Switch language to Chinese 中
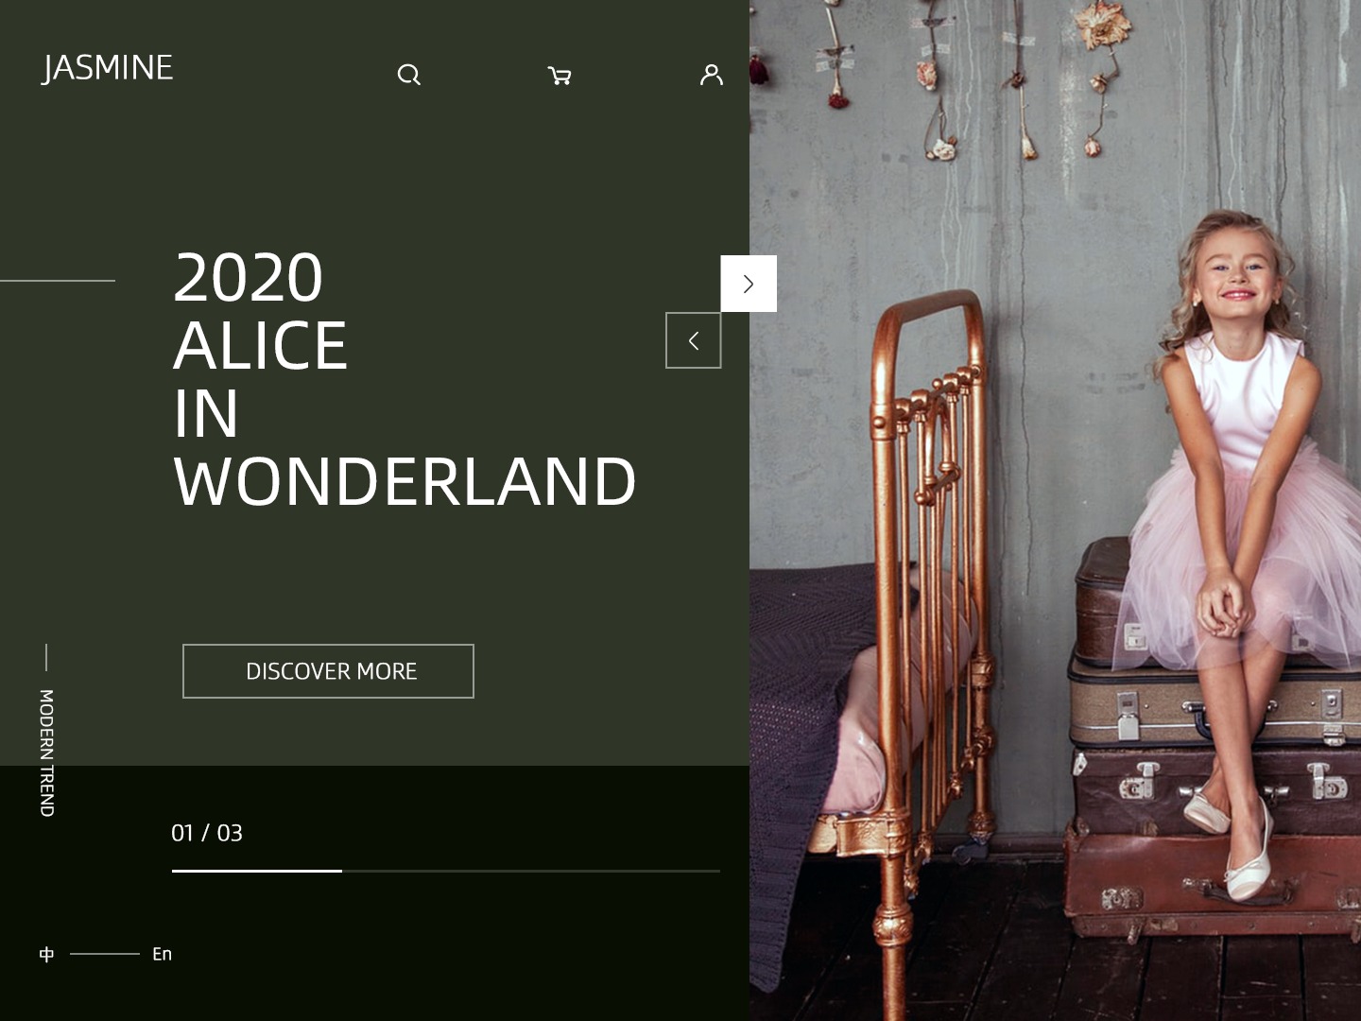Screen dimensions: 1361x1021 pos(46,954)
